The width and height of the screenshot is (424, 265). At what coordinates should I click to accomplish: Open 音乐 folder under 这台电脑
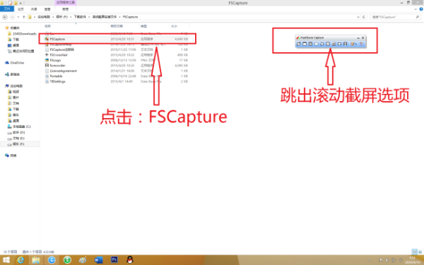[x=14, y=115]
